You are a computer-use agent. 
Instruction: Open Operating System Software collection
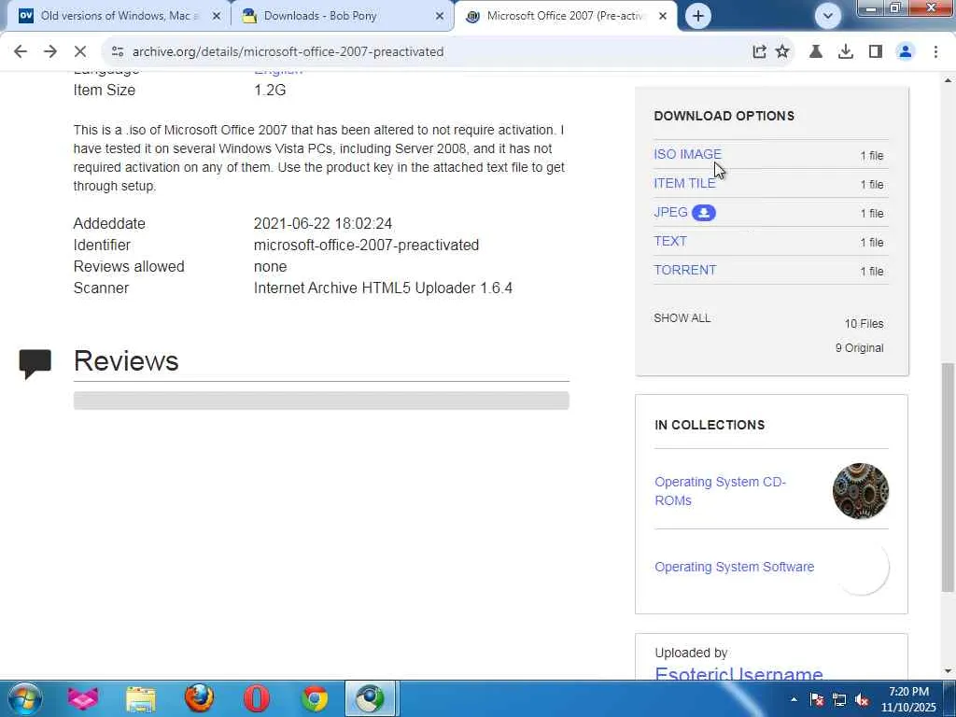click(734, 567)
